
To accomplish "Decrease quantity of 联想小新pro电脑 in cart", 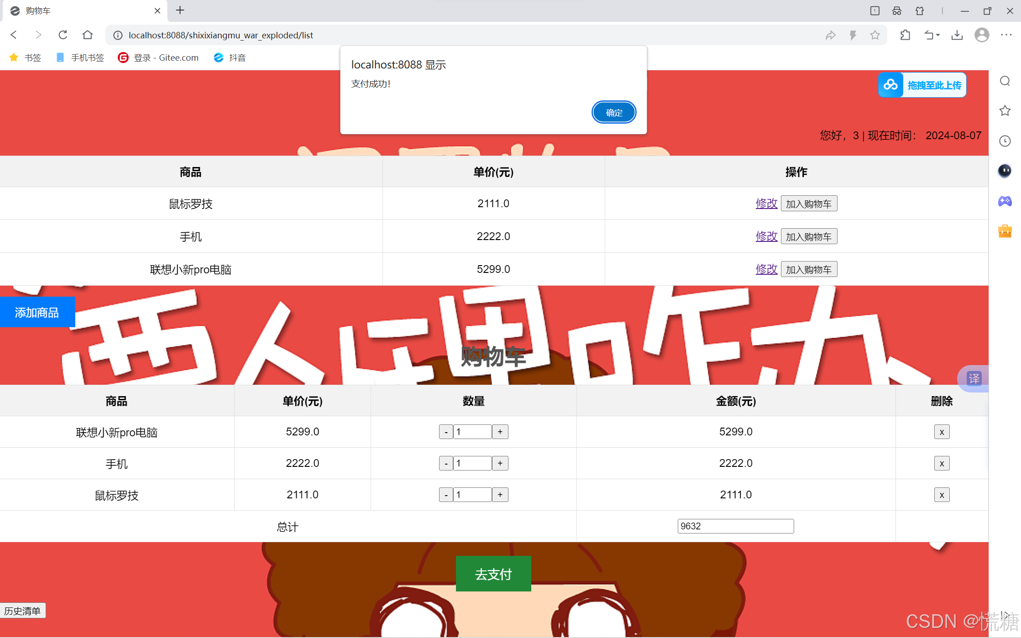I will [446, 432].
